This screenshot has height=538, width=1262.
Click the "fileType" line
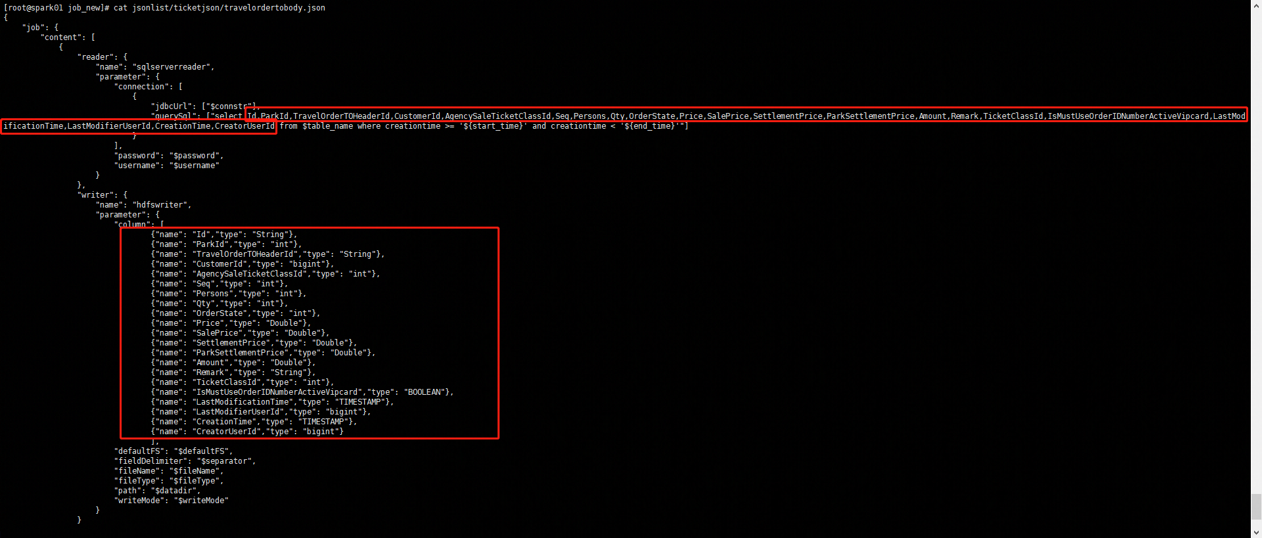(169, 481)
